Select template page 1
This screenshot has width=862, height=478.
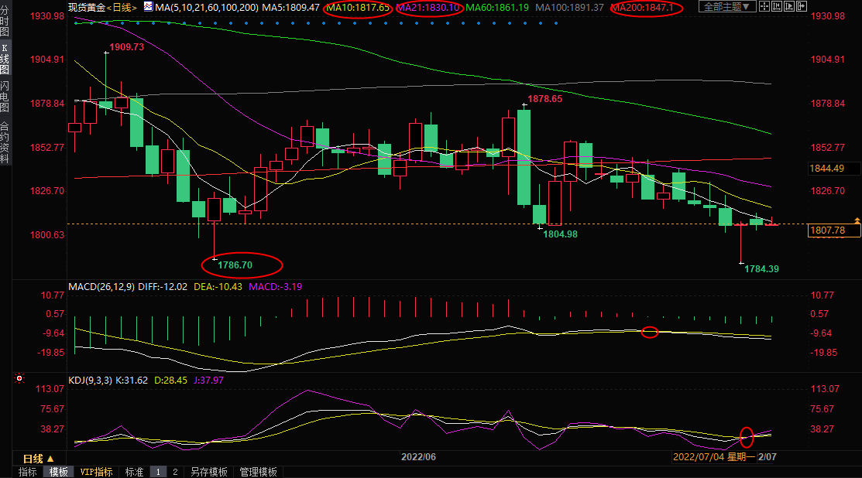coord(158,472)
